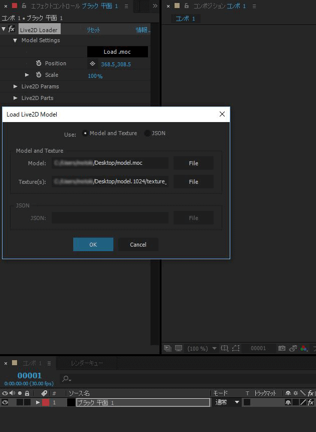Click OK in Load Live2D Model dialog
Screen dimensions: 316x432
[x=93, y=245]
